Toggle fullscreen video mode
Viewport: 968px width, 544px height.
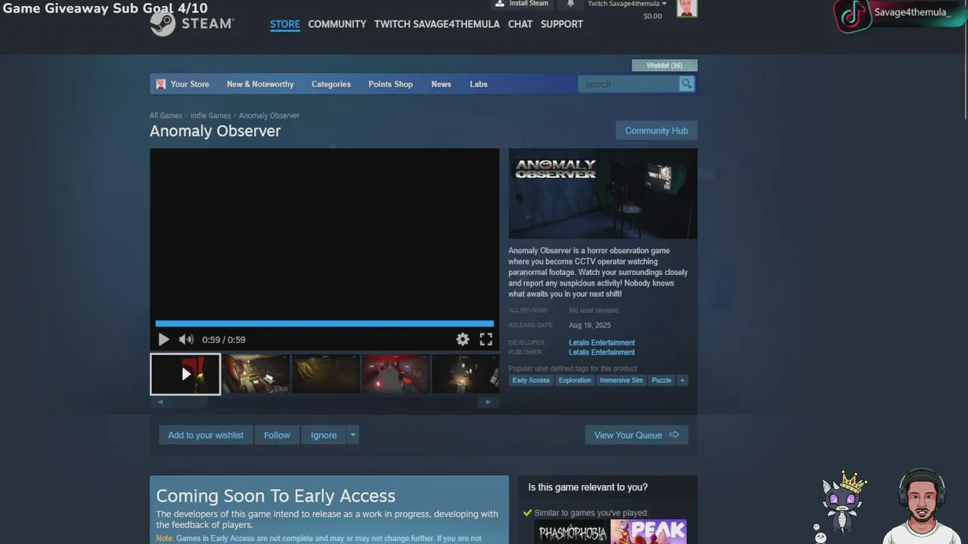486,340
